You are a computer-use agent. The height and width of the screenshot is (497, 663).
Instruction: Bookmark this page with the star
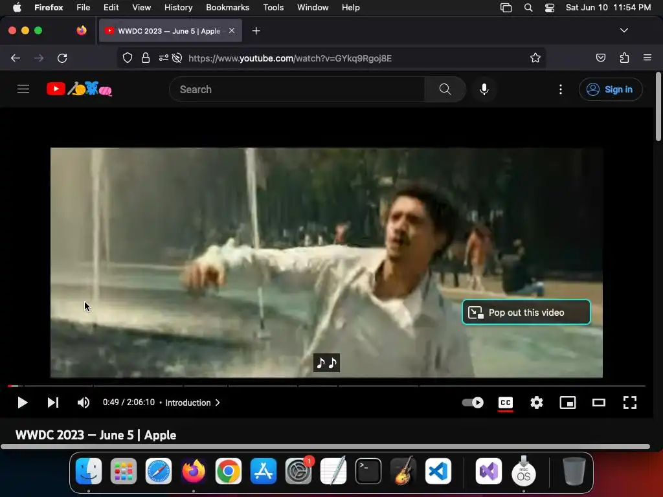click(535, 58)
